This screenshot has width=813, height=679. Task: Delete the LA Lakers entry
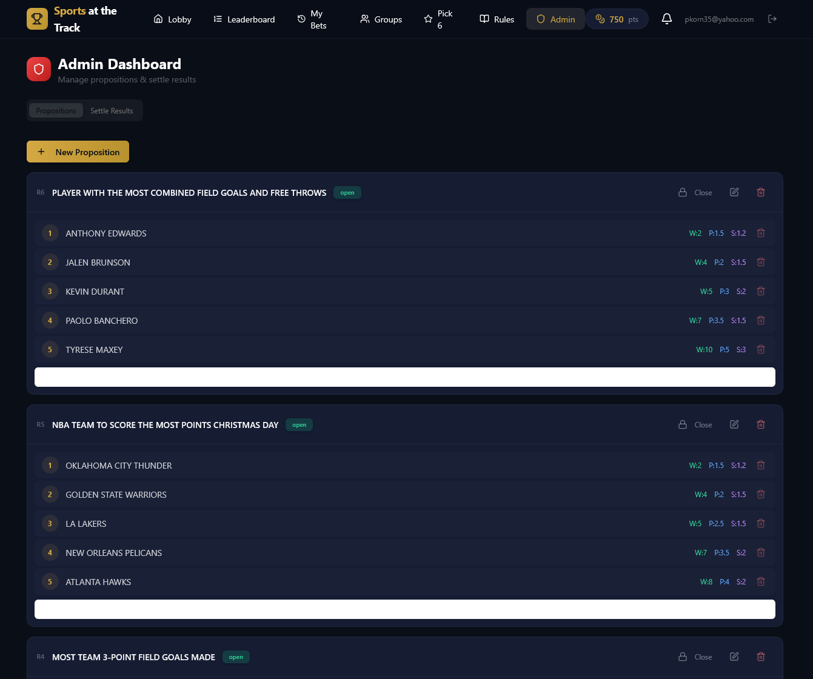(761, 524)
